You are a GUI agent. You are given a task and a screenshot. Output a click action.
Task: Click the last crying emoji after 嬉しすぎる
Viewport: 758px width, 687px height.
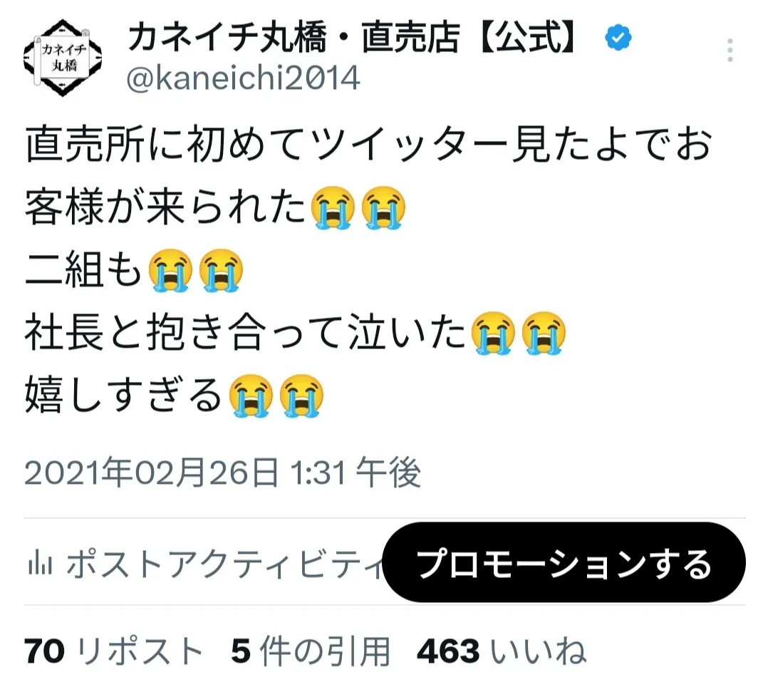point(301,396)
